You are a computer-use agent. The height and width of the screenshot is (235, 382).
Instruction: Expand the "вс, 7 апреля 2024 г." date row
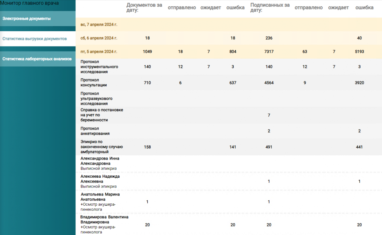[229, 25]
